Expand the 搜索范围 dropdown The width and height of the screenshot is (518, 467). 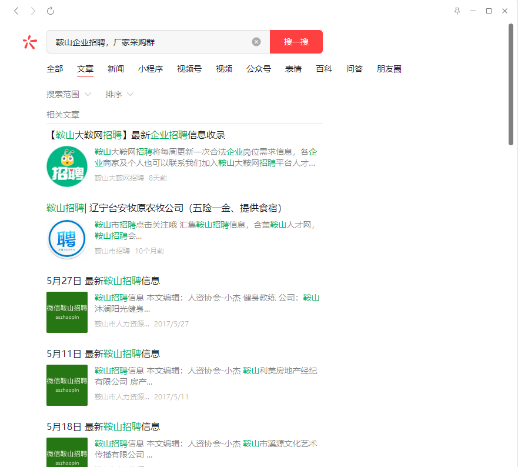point(69,94)
